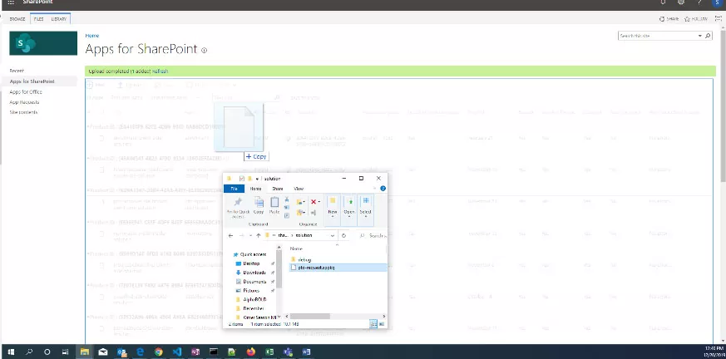Select Pictures in Explorer navigation pane
This screenshot has height=359, width=726.
248,291
